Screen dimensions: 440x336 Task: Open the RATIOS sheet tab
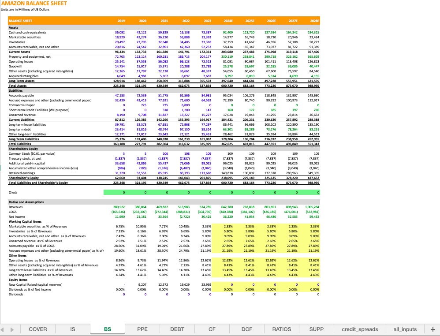coord(281,329)
